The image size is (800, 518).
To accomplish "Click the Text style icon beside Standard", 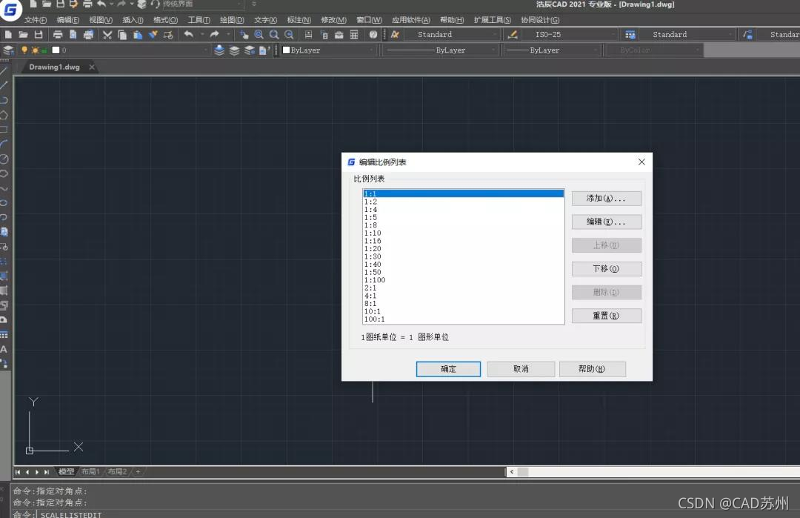I will (x=395, y=35).
